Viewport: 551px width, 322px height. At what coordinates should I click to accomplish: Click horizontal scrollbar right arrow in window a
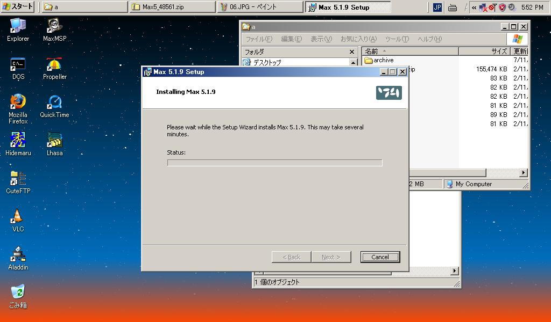tap(524, 172)
